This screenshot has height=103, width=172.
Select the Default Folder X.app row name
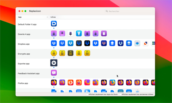coord(27,24)
